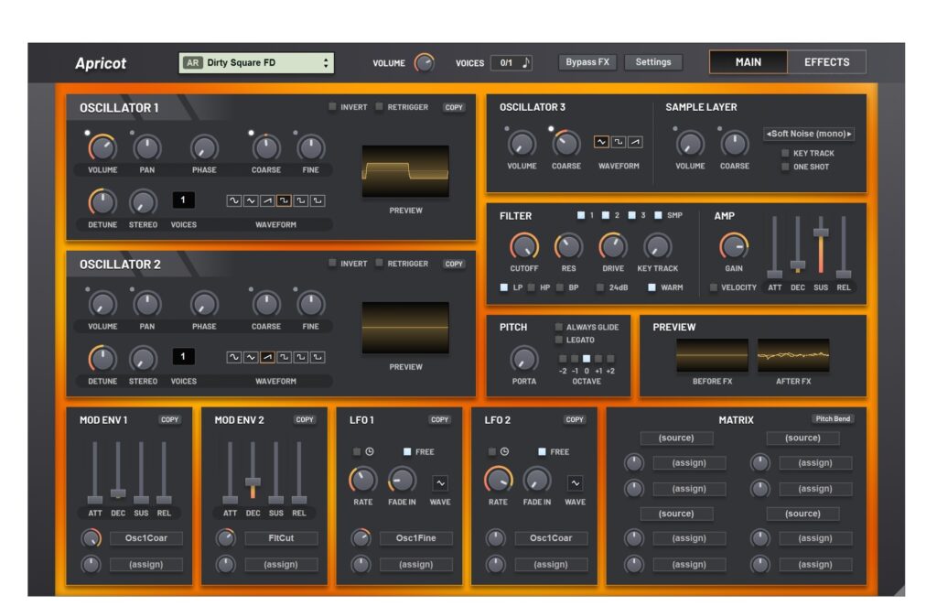This screenshot has width=937, height=606.
Task: Click the LFO 2 tempo sync clock icon
Action: point(504,451)
